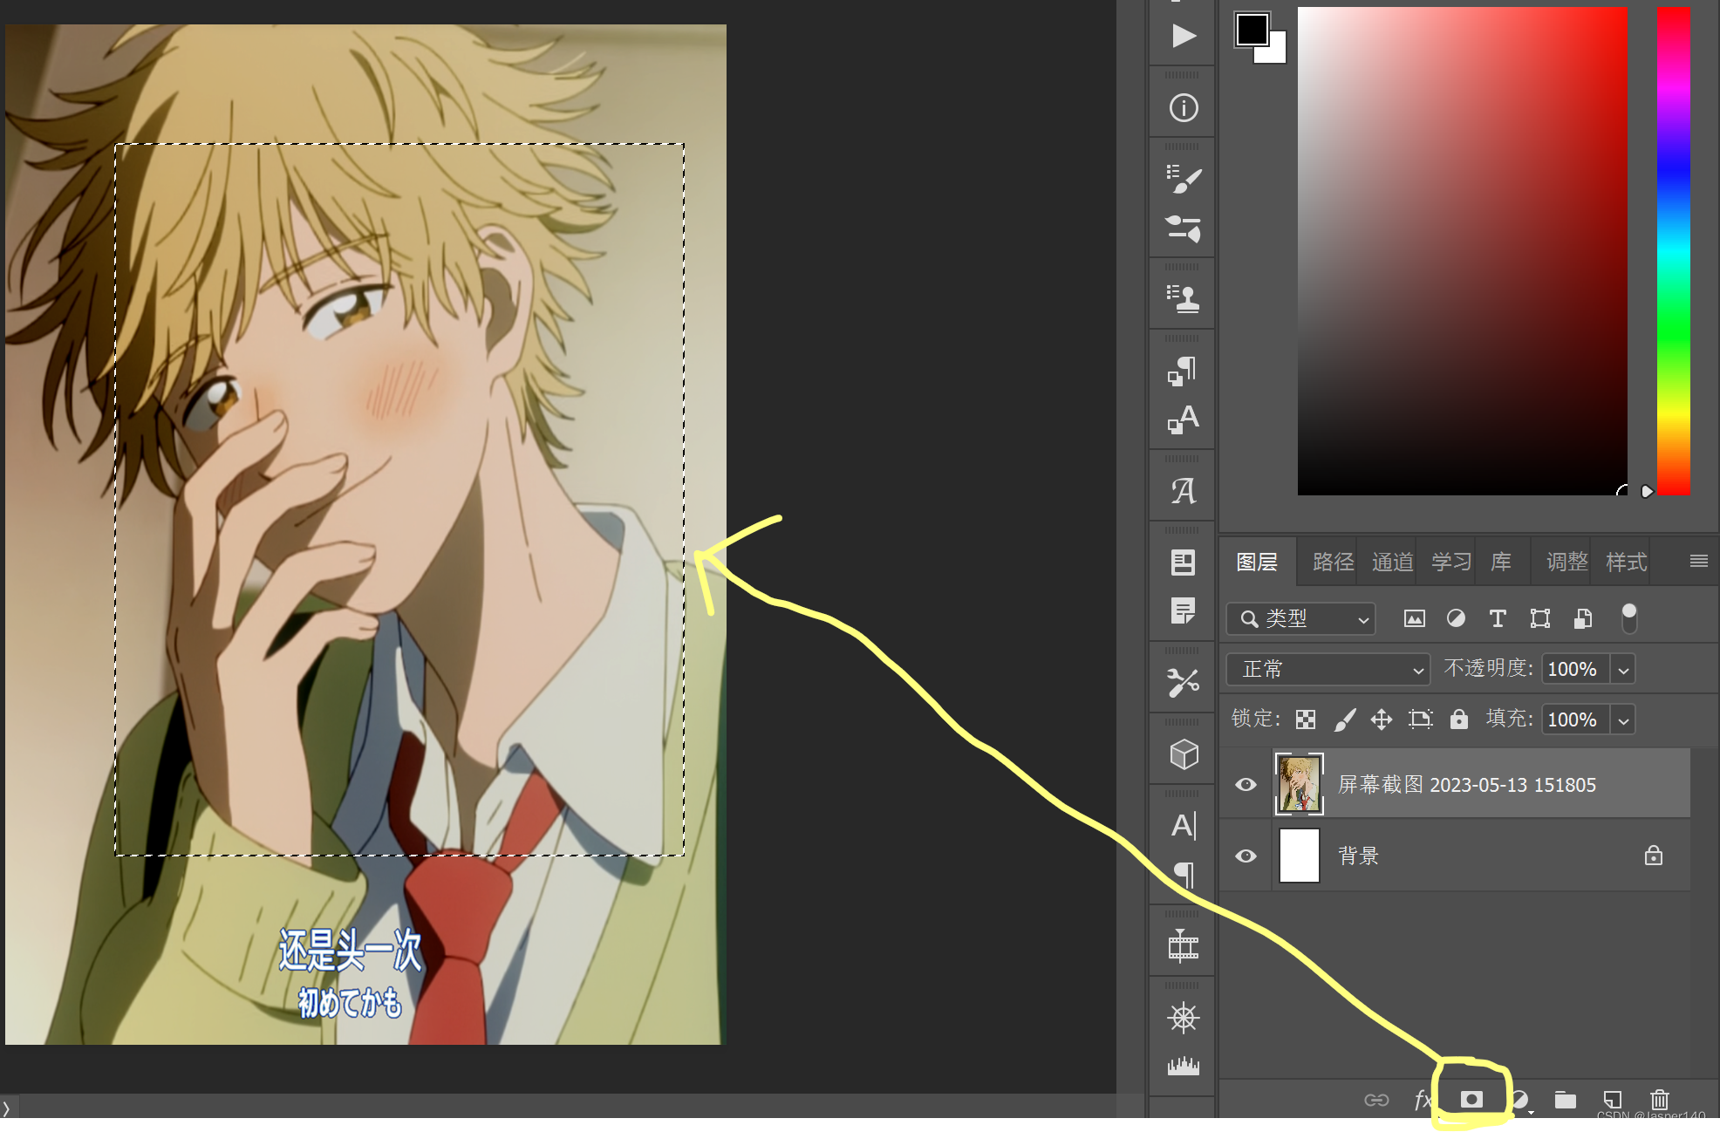Open the Info panel icon

[x=1184, y=108]
